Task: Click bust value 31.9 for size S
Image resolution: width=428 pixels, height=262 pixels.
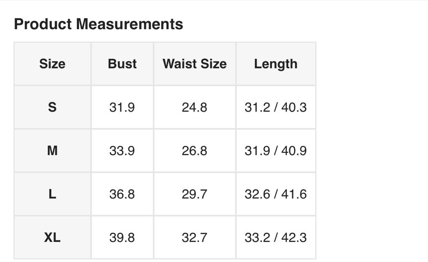Action: (122, 107)
